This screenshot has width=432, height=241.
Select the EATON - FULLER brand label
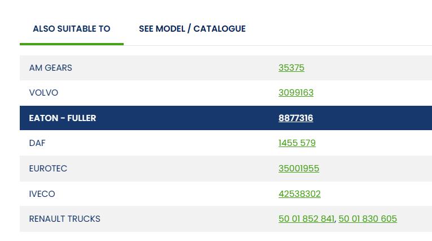pos(62,118)
